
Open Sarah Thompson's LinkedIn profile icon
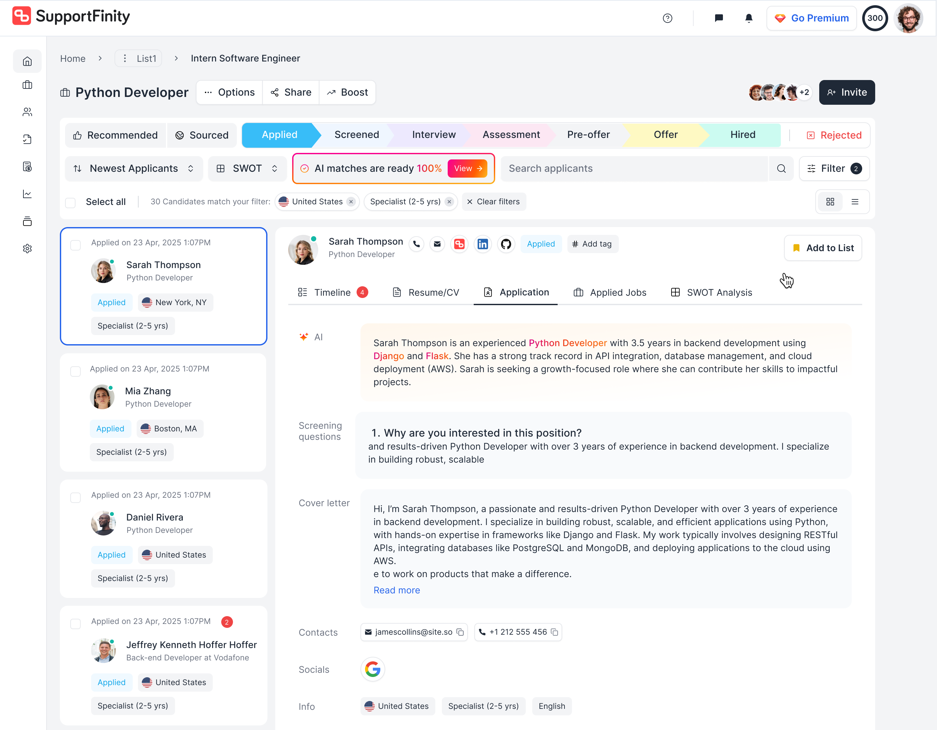482,244
